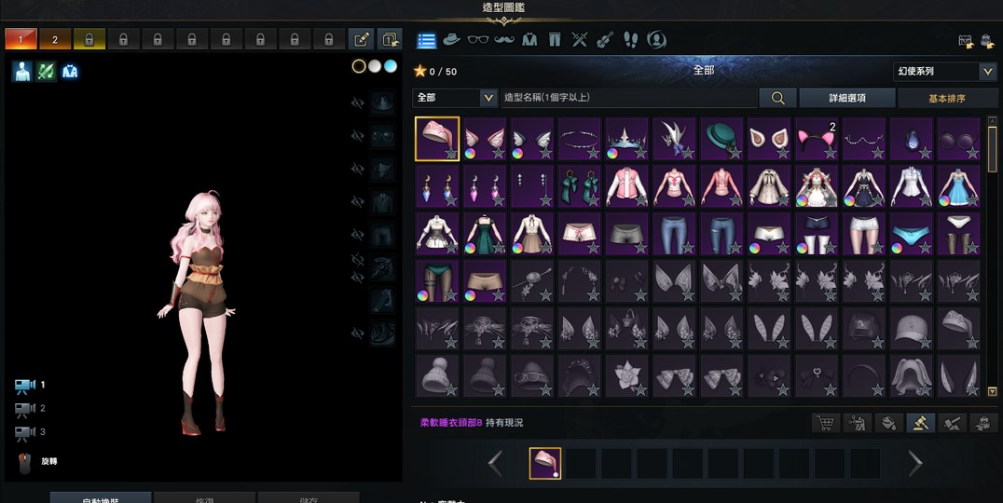Toggle hat slot visibility eye

click(357, 103)
